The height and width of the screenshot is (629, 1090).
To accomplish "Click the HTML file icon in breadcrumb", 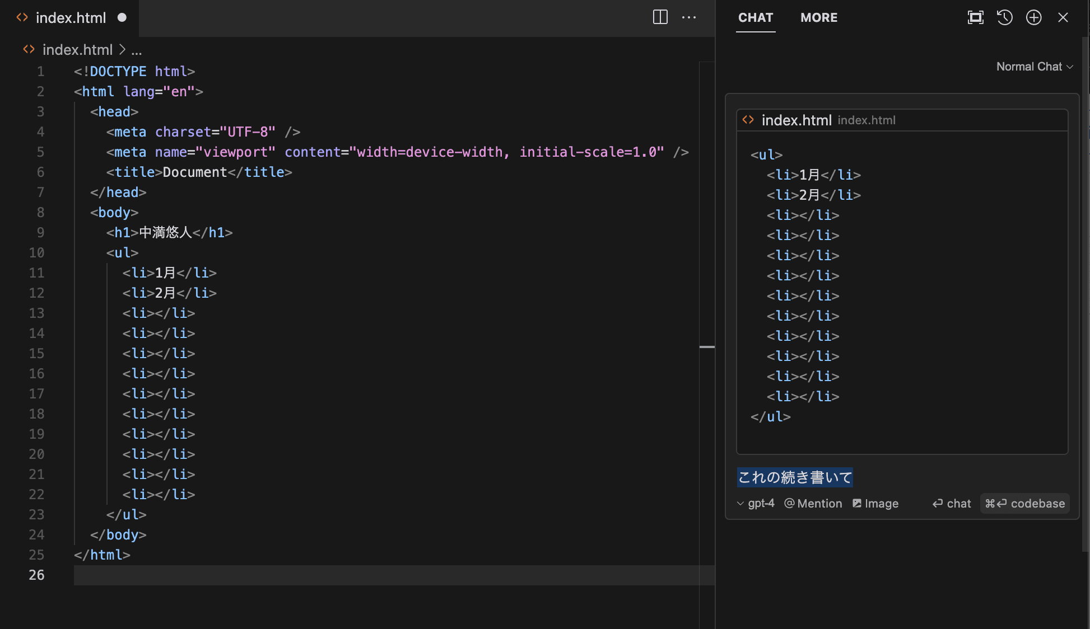I will 29,50.
